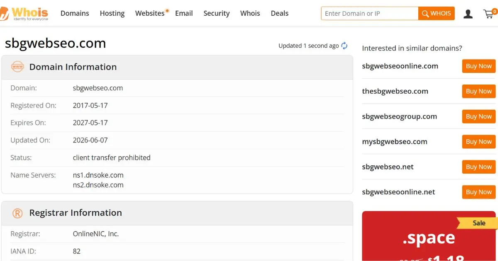Viewport: 498px width, 261px height.
Task: Open the Hosting menu
Action: (112, 13)
